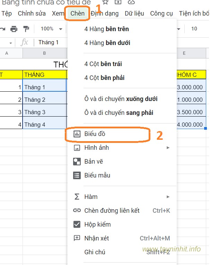Open the Định dạng menu
This screenshot has width=210, height=265.
105,13
